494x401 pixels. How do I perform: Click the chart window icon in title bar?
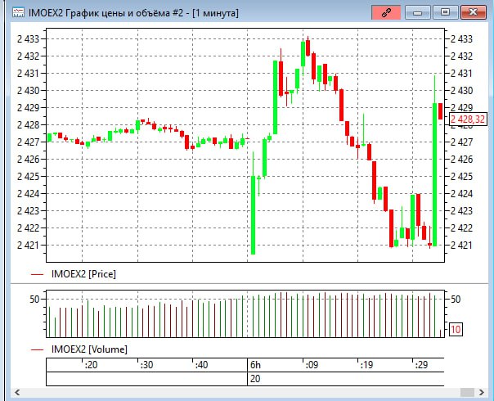(18, 12)
